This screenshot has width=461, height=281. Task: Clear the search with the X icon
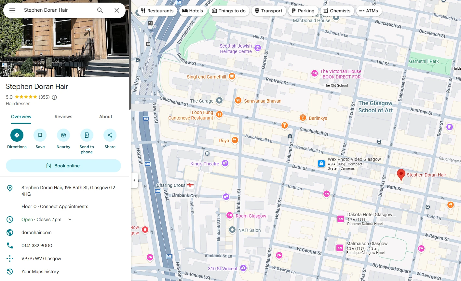117,10
